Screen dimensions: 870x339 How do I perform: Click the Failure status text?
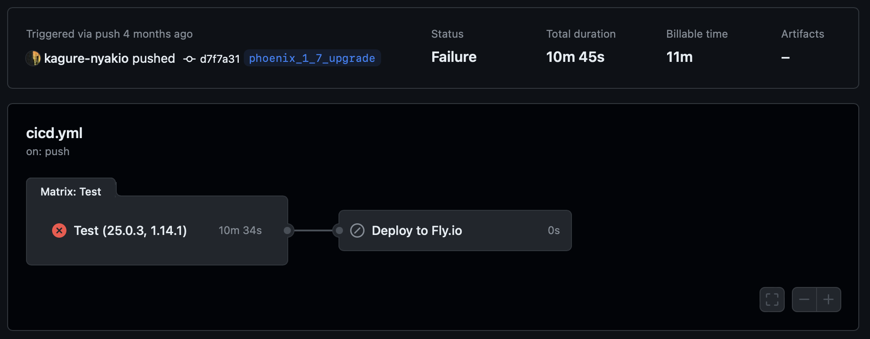(454, 57)
